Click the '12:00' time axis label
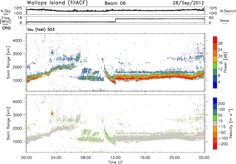Viewport: 236px width, 164px height. [115, 158]
